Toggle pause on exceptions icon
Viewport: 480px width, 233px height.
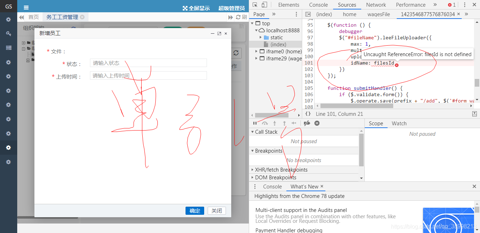pyautogui.click(x=317, y=123)
